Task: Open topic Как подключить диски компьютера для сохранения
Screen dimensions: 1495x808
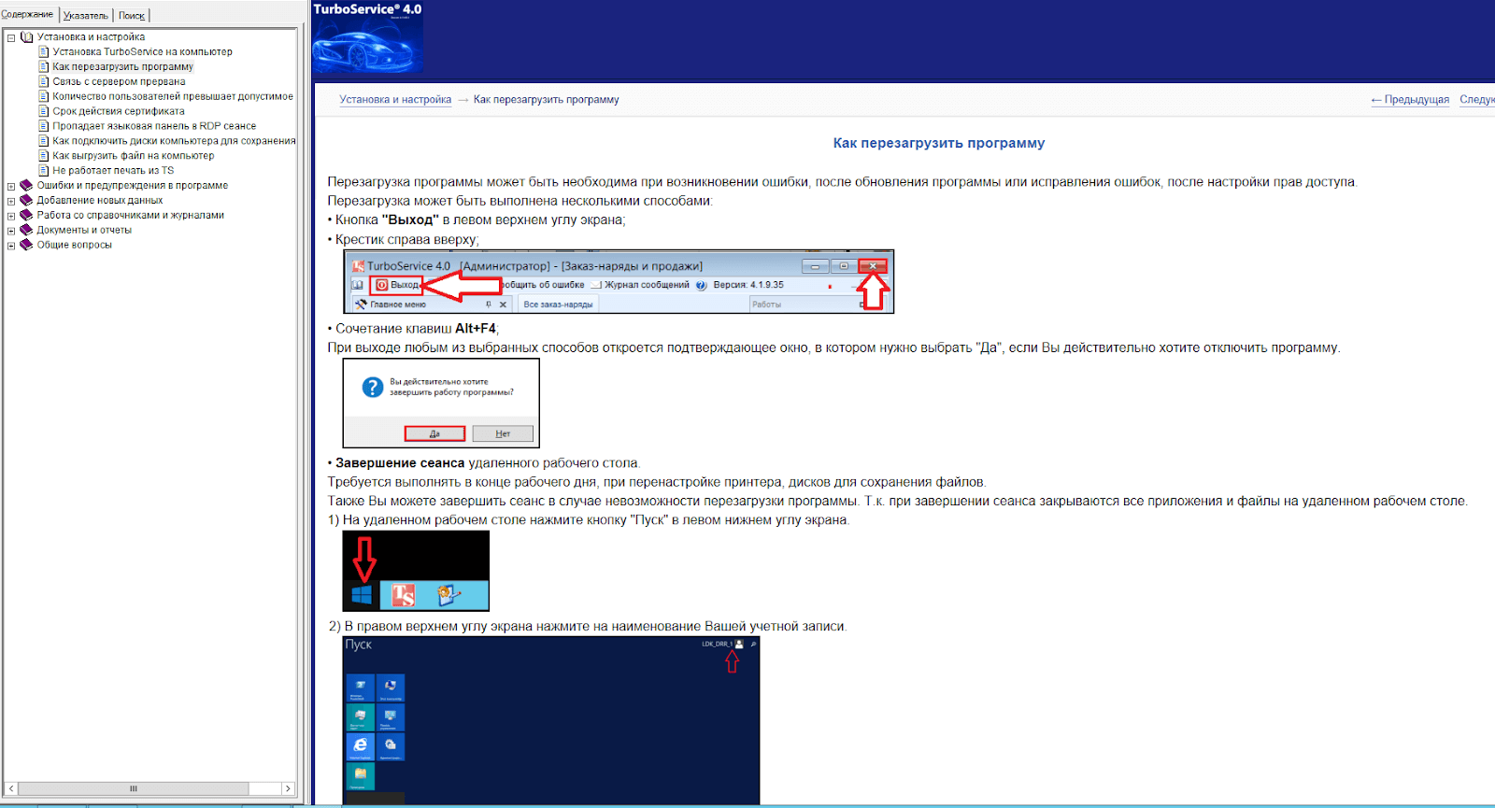Action: click(x=174, y=141)
